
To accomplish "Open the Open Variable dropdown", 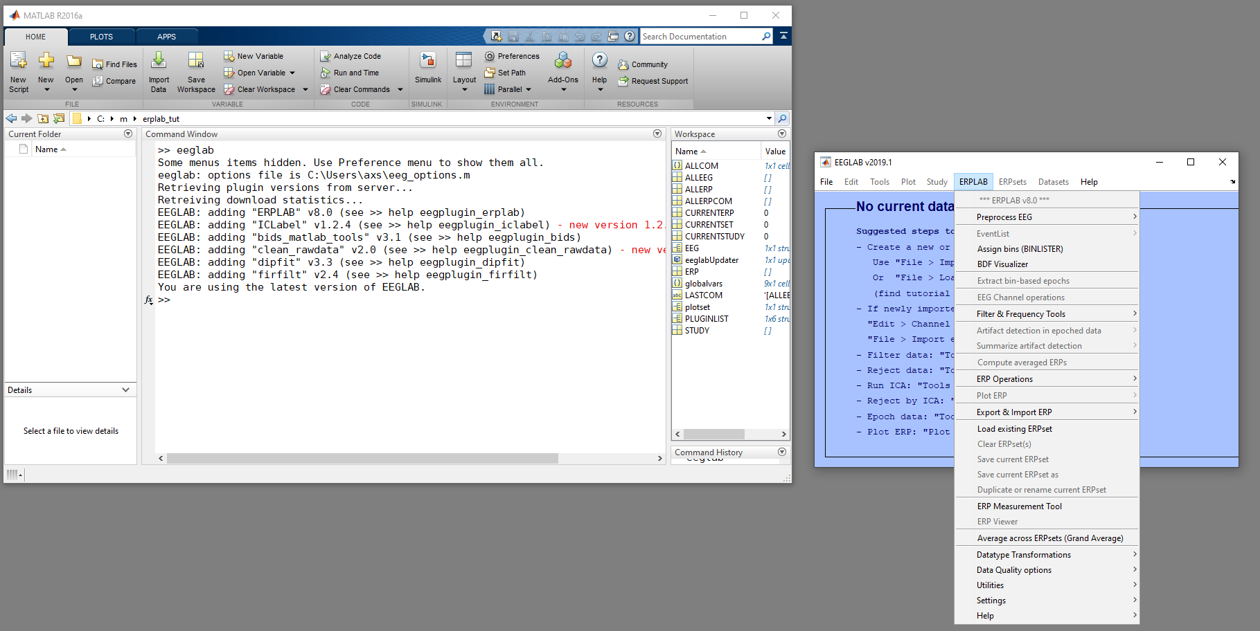I will pos(292,73).
